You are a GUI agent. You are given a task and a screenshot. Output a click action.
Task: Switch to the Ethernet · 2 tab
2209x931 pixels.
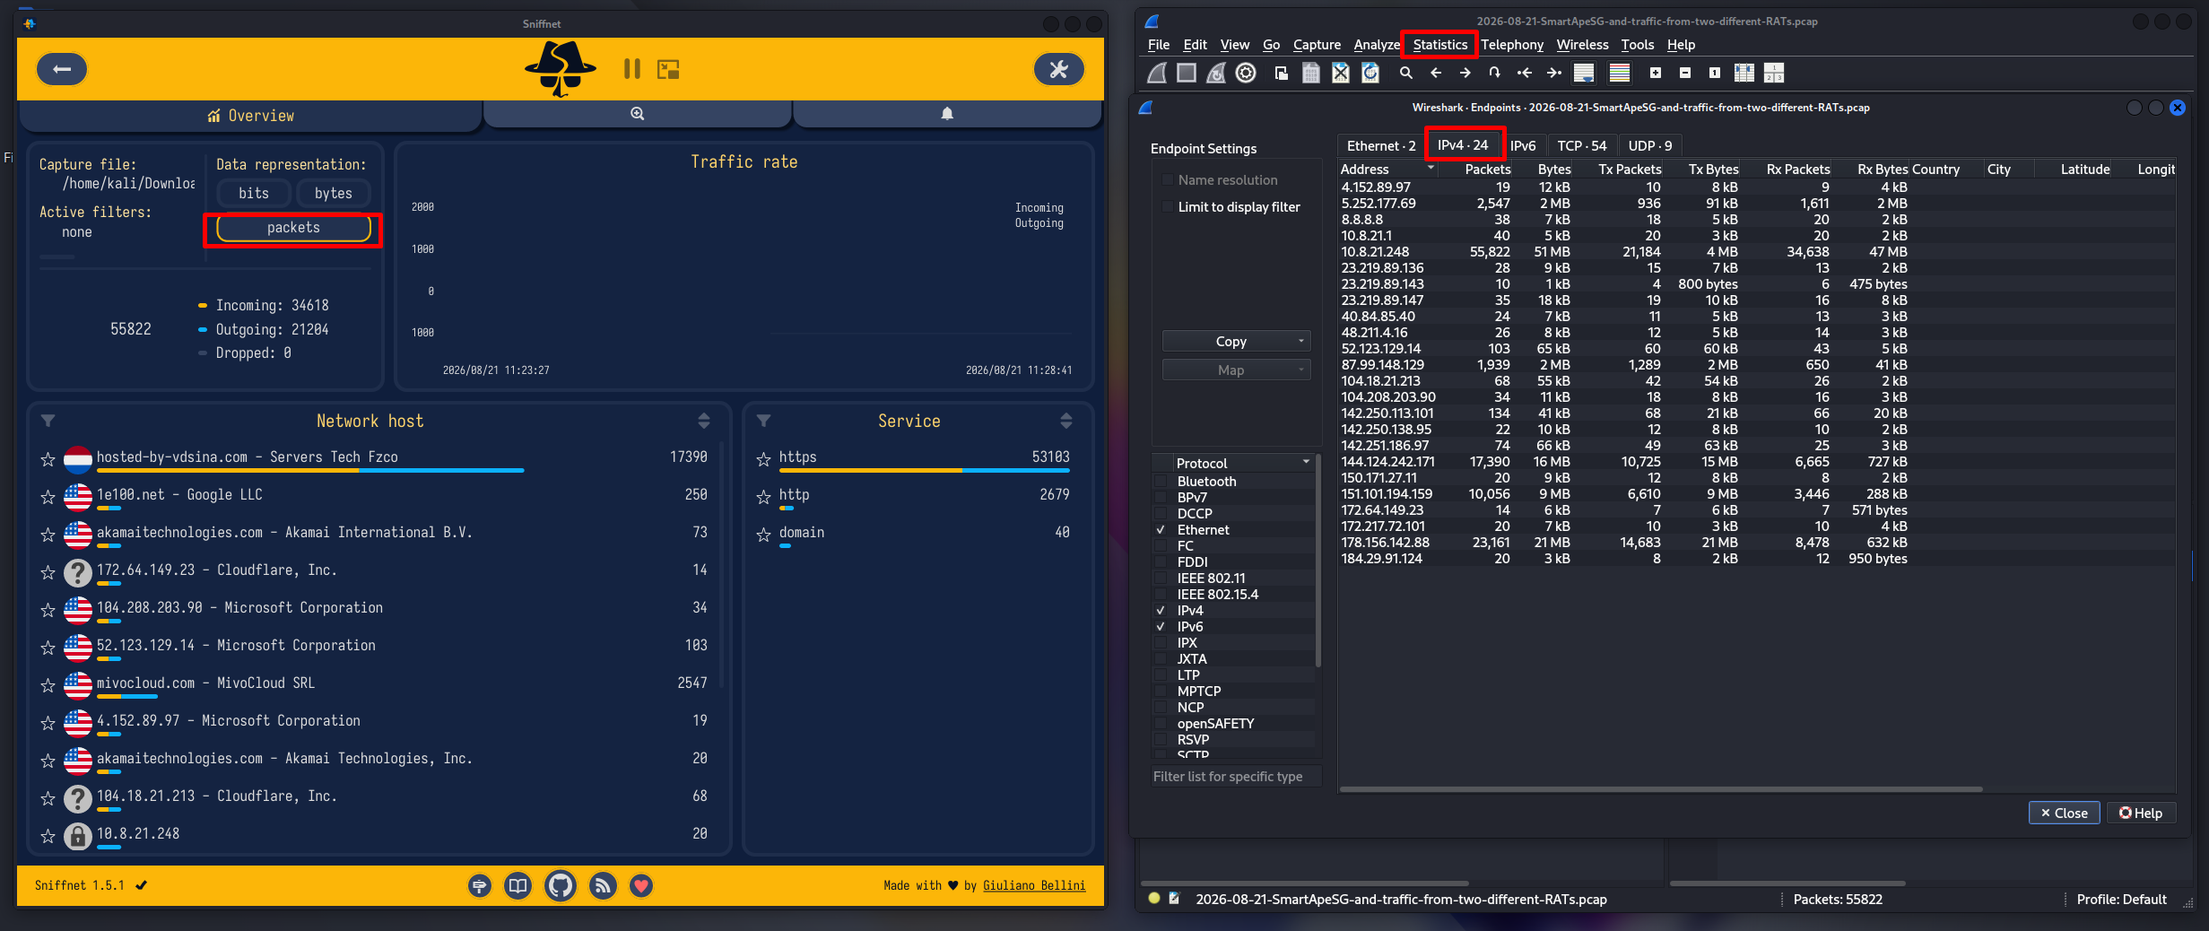[x=1381, y=145]
